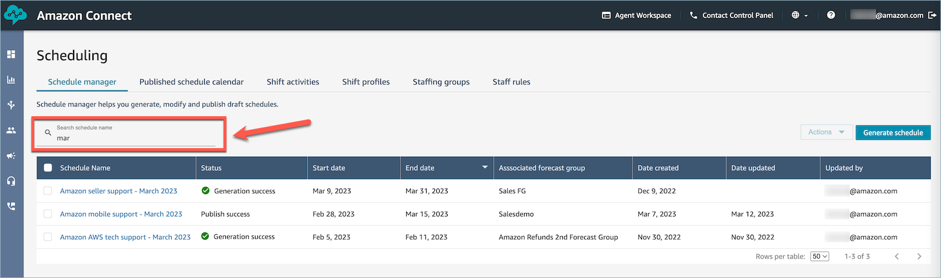The image size is (941, 278).
Task: Click the Generate schedule button
Action: 893,133
